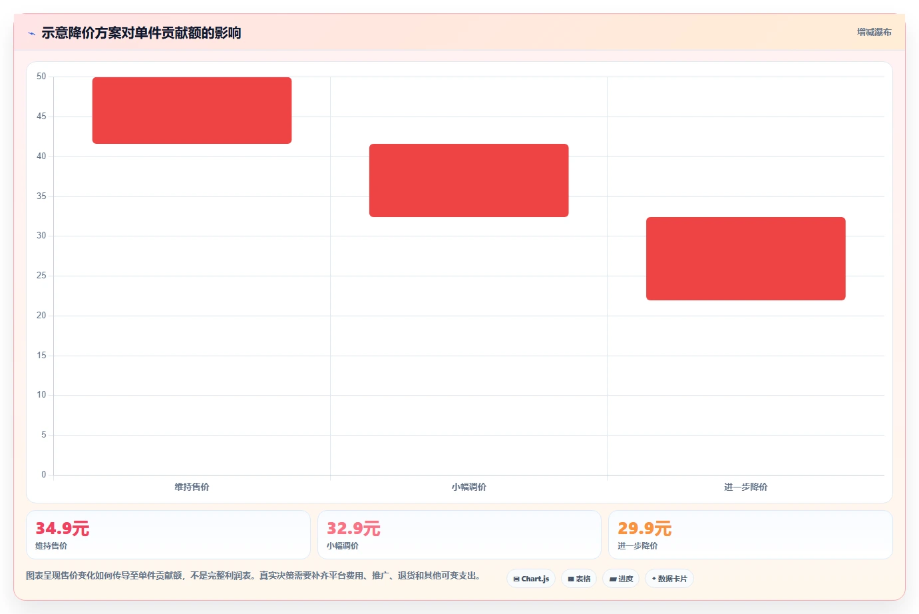The height and width of the screenshot is (614, 919).
Task: Click the y-axis value 25
Action: click(x=41, y=275)
